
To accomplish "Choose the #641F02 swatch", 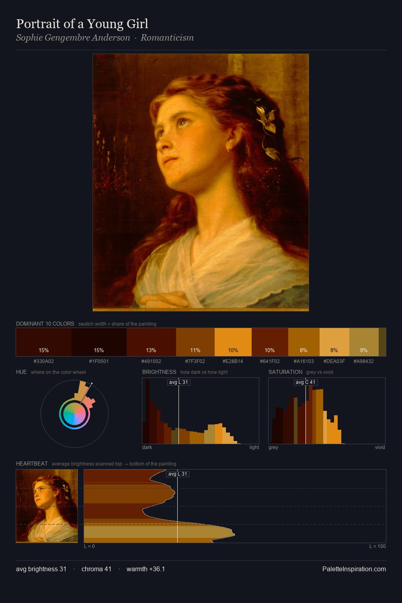I will pyautogui.click(x=270, y=342).
